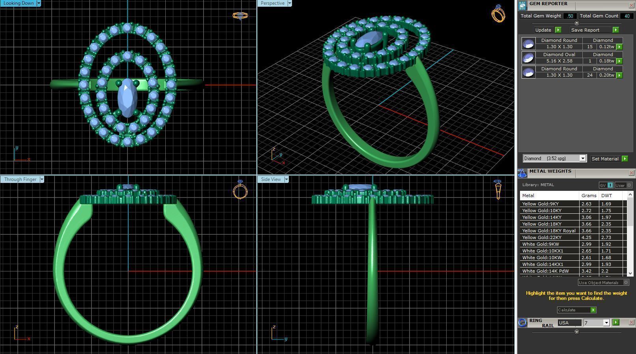Click the Through Finger viewport label
The height and width of the screenshot is (354, 636).
click(x=20, y=179)
